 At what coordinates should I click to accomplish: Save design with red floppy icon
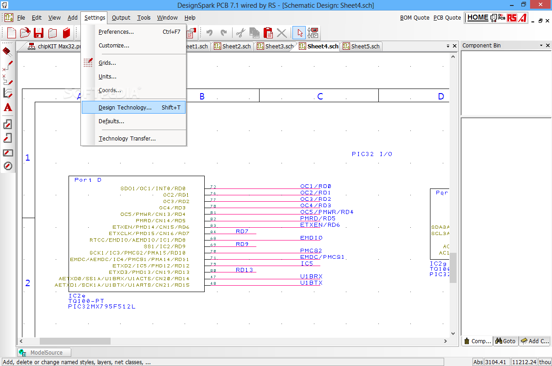[x=39, y=33]
